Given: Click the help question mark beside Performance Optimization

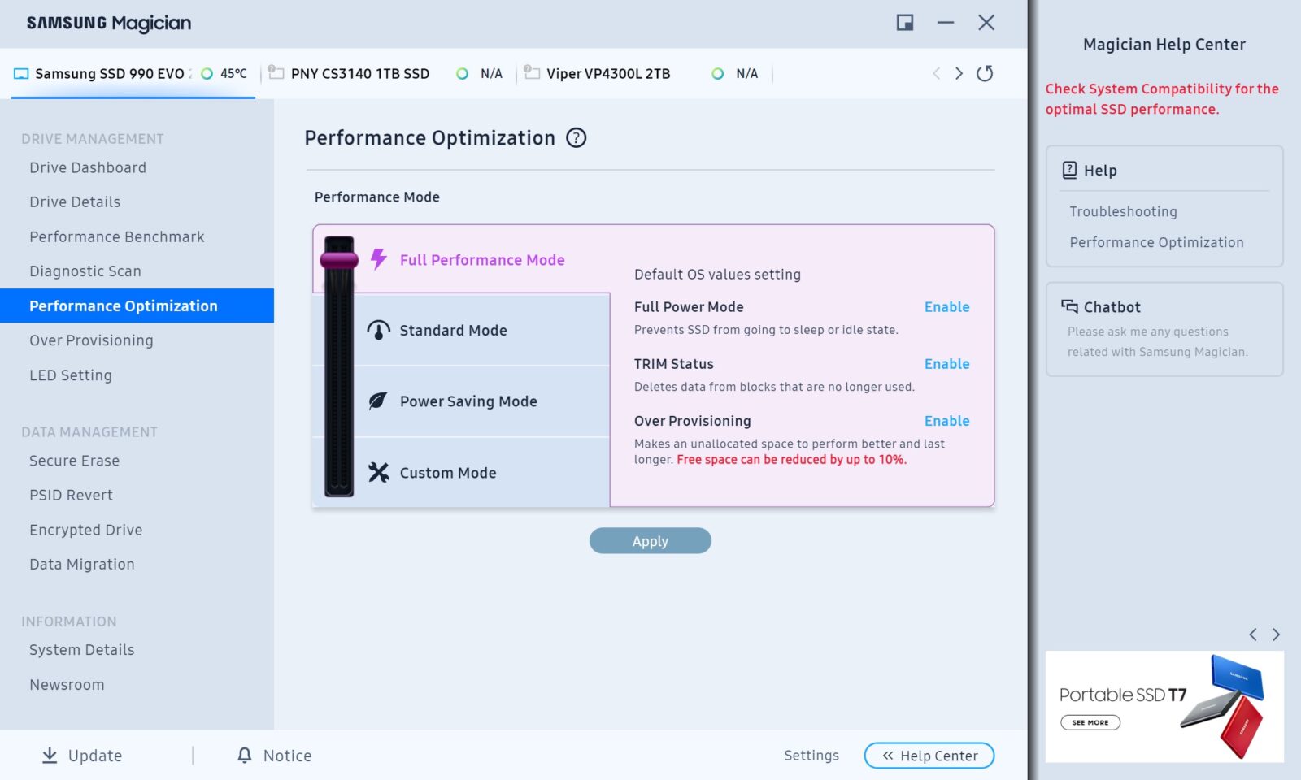Looking at the screenshot, I should [576, 138].
